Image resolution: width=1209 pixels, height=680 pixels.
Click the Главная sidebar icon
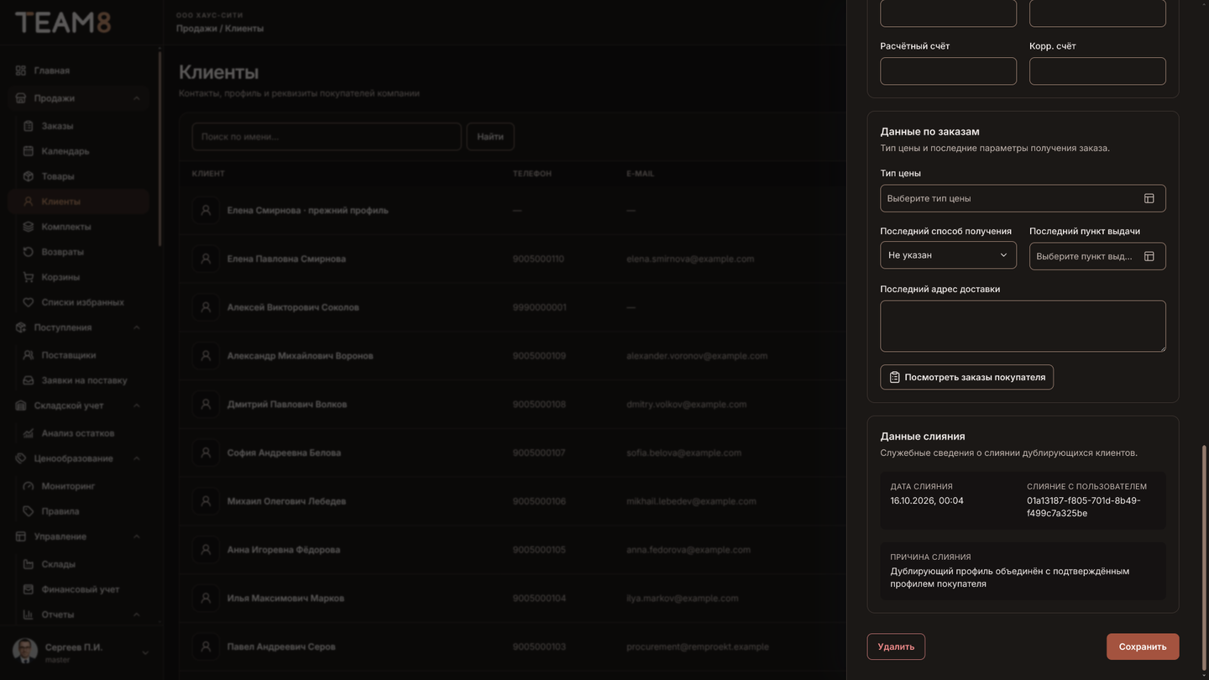[21, 71]
